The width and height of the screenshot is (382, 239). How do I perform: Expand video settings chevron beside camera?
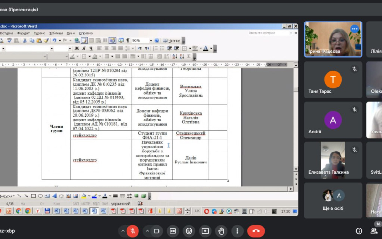click(147, 231)
